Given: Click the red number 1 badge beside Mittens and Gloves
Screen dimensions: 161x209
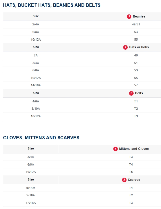Looking at the screenshot, I should [115, 149].
